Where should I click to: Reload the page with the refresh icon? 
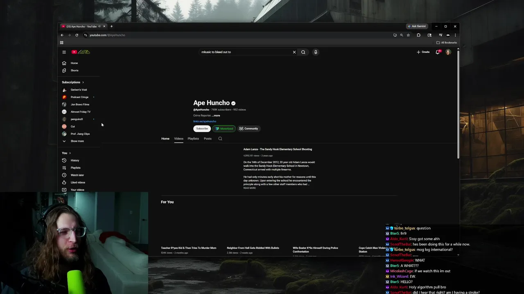pos(77,35)
